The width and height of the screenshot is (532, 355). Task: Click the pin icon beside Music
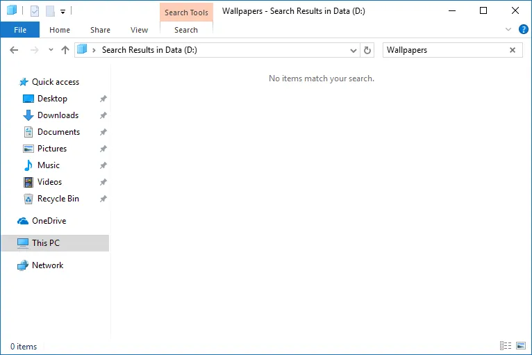(x=103, y=165)
